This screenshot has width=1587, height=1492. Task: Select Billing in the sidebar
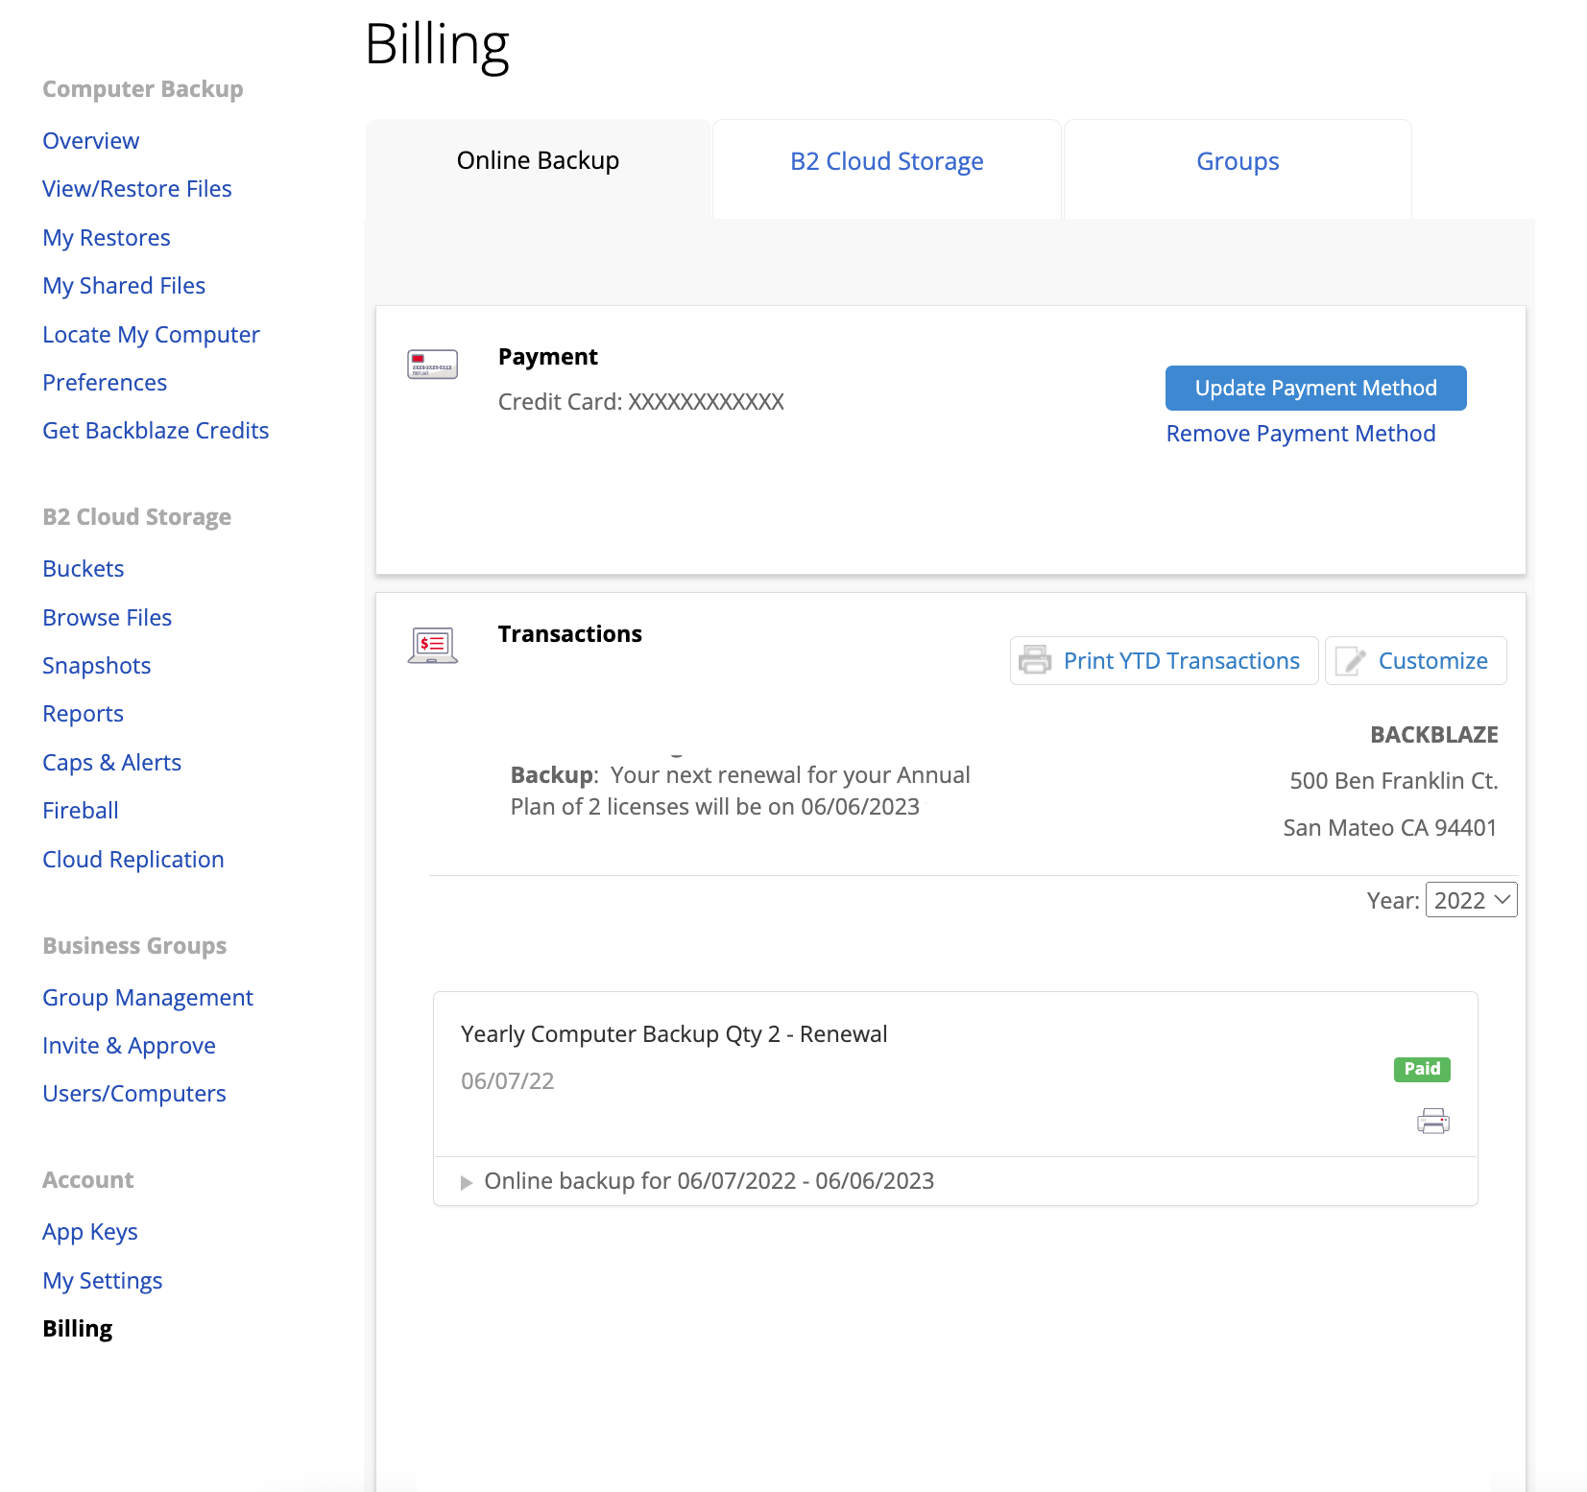point(78,1329)
